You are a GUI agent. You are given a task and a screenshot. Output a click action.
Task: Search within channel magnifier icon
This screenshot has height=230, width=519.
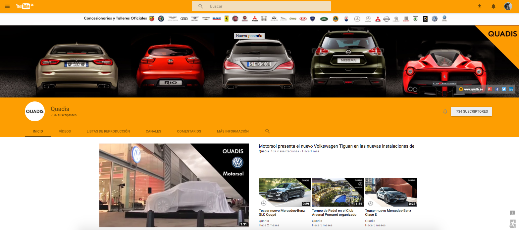(x=268, y=131)
